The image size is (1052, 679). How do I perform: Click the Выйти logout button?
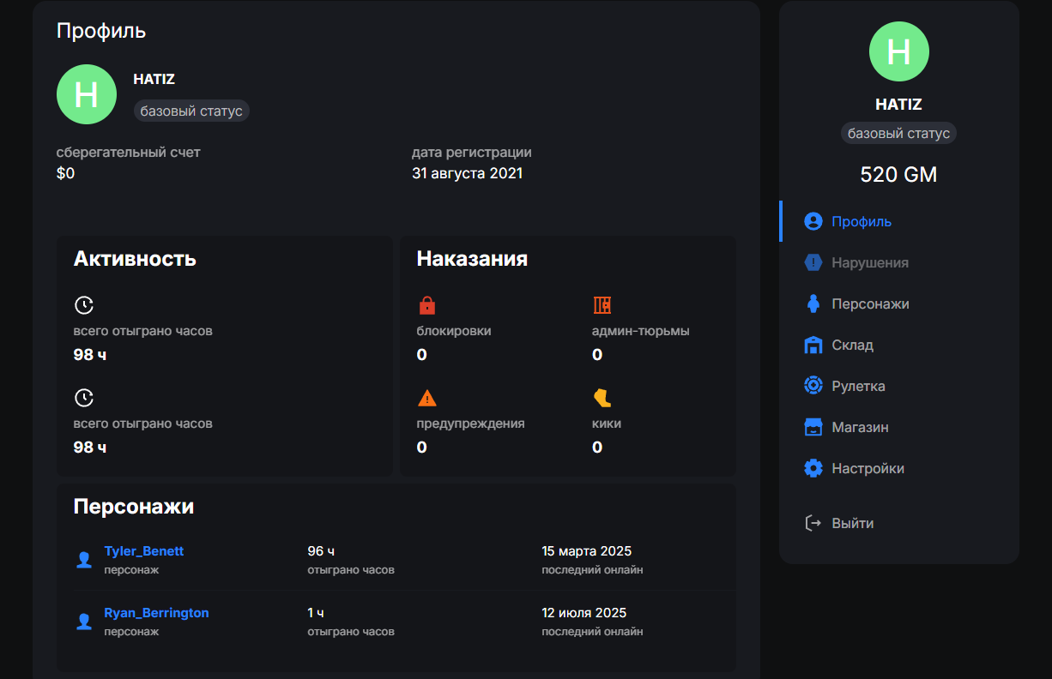point(852,523)
